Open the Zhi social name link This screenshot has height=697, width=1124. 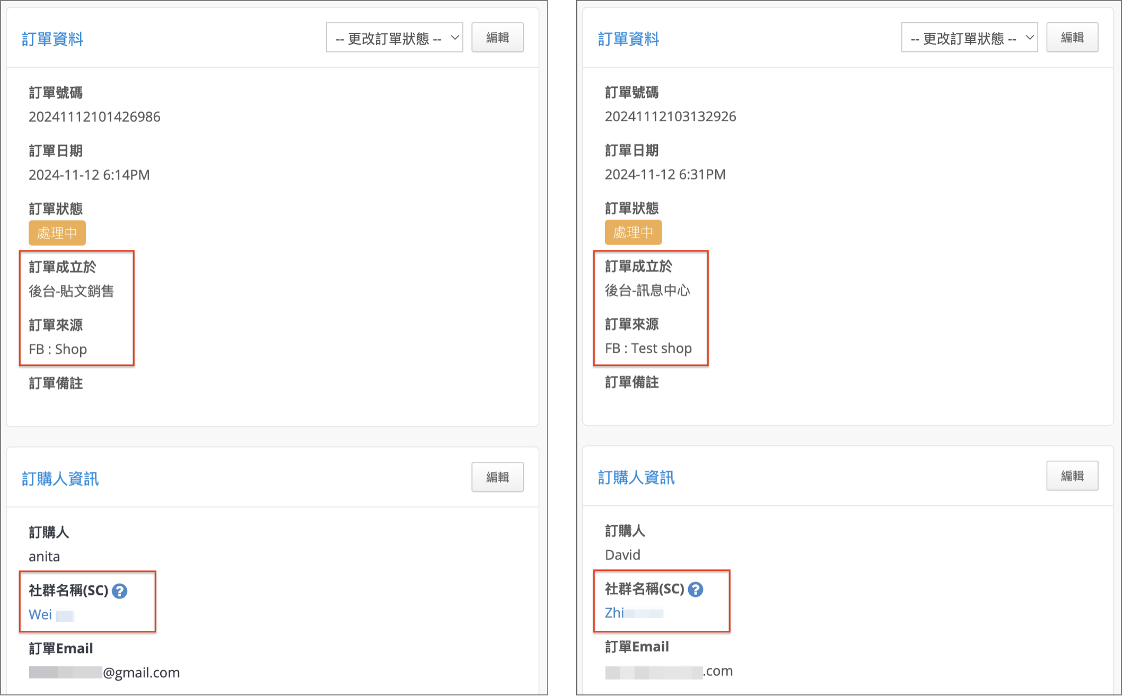point(634,613)
